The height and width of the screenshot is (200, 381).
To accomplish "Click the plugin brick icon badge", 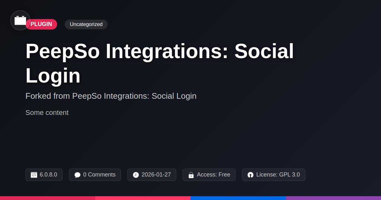I will coord(20,20).
